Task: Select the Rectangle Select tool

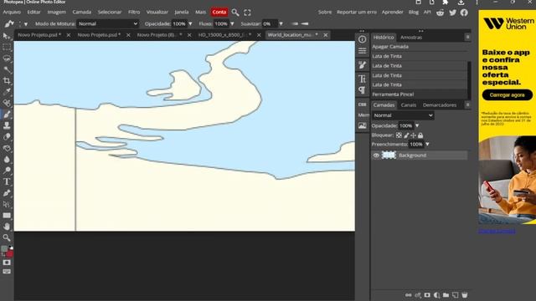Action: pos(7,47)
